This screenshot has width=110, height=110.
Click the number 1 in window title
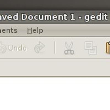coord(73,17)
